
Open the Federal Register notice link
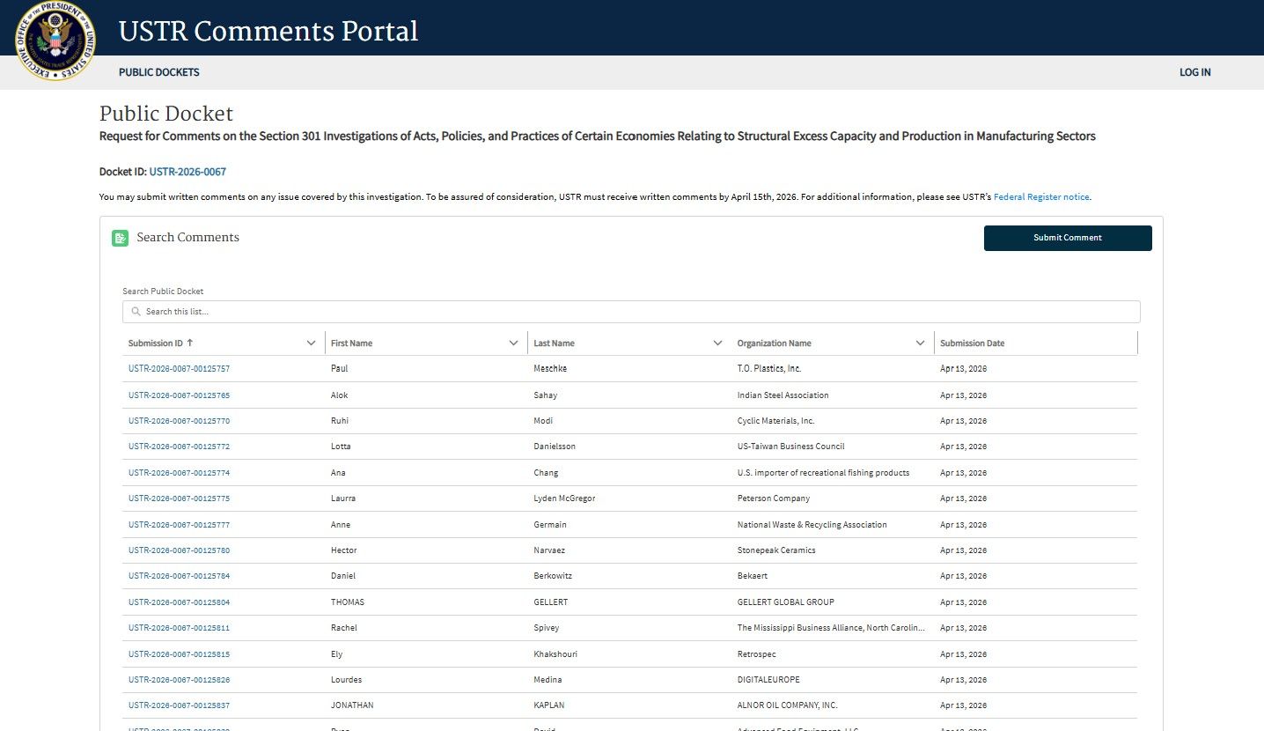click(x=1041, y=197)
